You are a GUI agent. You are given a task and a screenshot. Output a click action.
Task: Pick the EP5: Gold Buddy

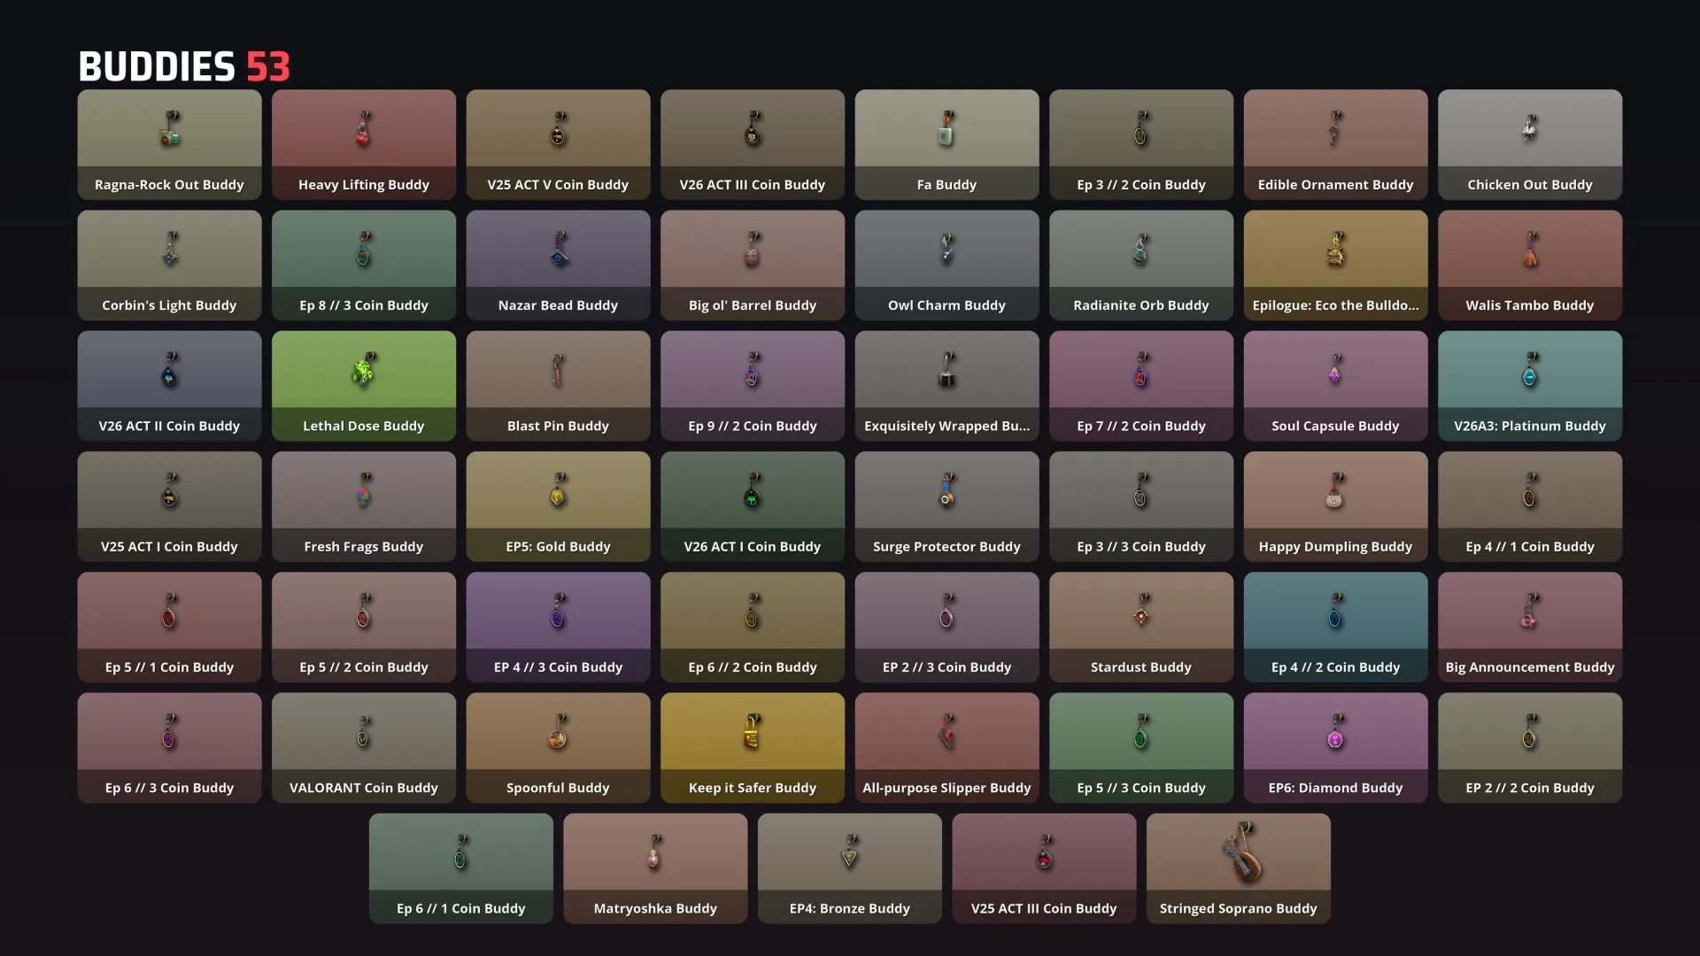click(558, 506)
